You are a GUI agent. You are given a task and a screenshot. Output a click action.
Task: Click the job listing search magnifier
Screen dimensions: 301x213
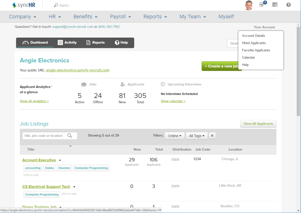pyautogui.click(x=70, y=136)
